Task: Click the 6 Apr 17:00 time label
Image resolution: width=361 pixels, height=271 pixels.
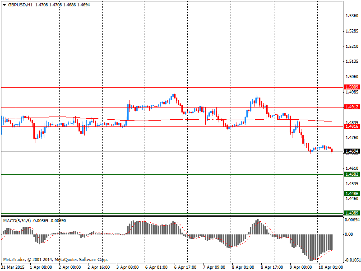Action: (185, 267)
